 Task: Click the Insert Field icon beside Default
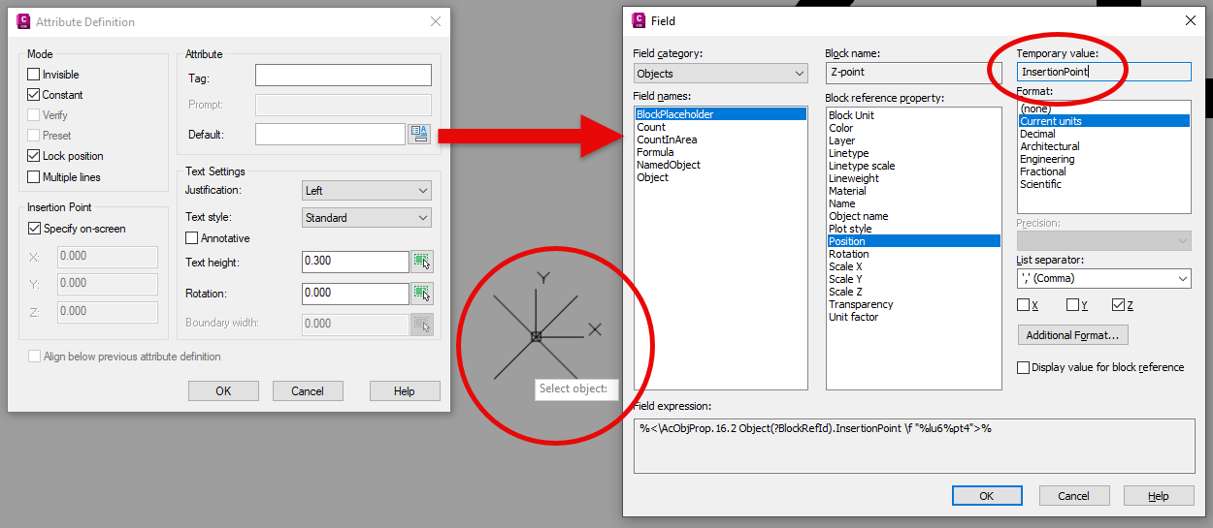click(419, 134)
